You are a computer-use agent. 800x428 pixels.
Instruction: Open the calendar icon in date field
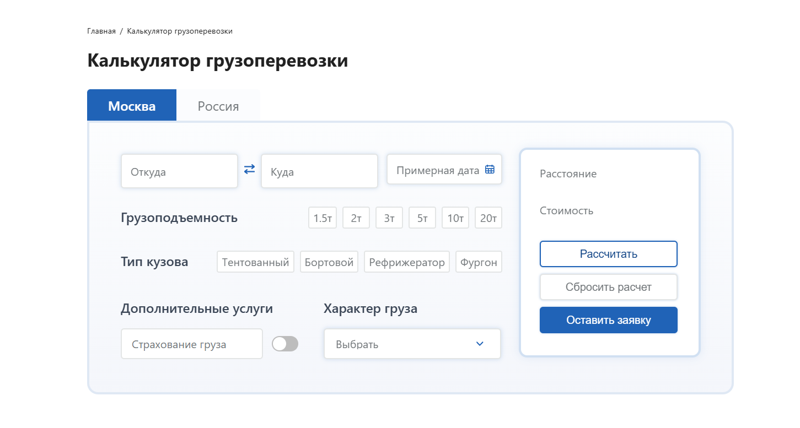(x=490, y=170)
